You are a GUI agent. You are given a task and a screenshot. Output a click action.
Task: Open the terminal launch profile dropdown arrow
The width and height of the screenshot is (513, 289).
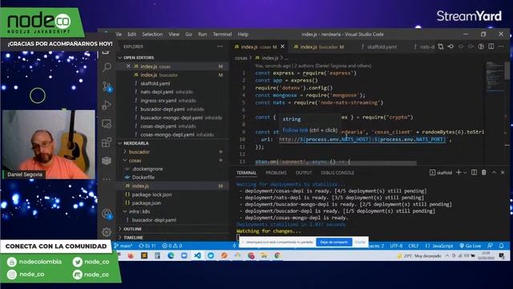465,173
